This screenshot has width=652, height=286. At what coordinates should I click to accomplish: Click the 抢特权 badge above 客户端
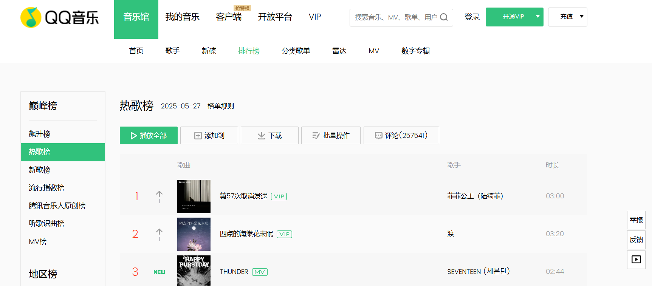tap(242, 8)
